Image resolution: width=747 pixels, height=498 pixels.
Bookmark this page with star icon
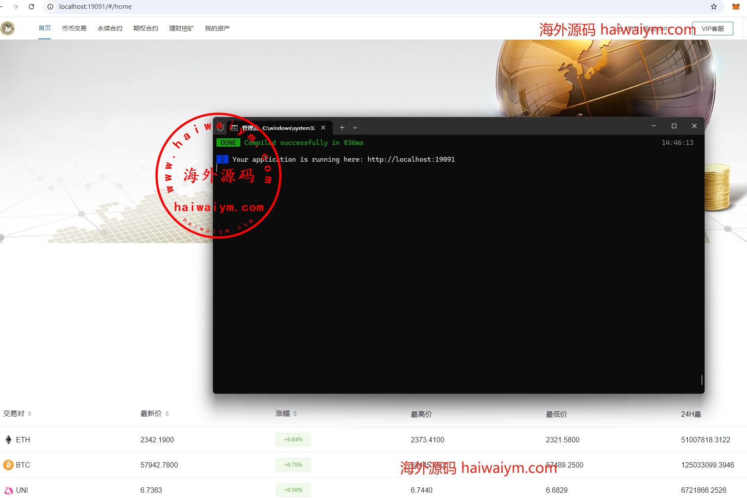tap(714, 7)
